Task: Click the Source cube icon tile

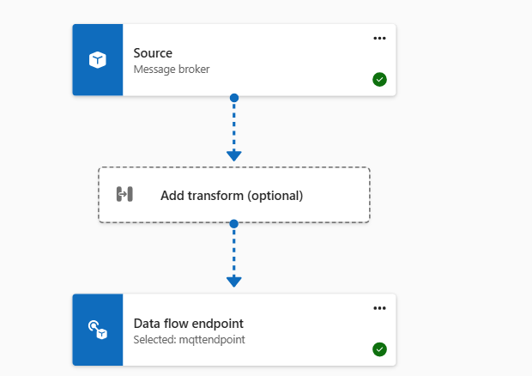Action: 98,60
